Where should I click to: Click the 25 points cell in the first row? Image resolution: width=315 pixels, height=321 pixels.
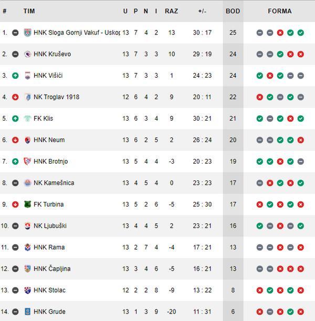(233, 33)
